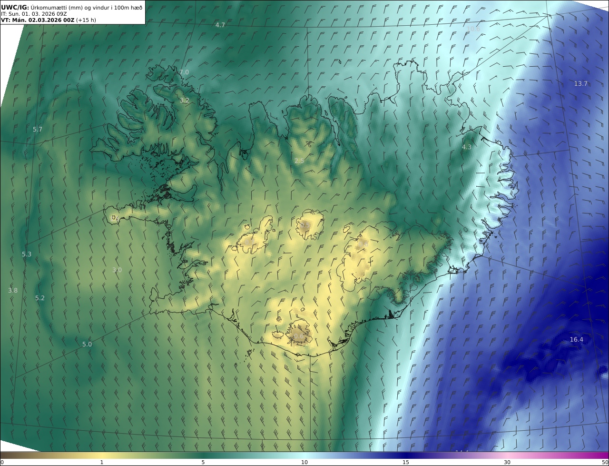Click the colour scale tick label '5'
This screenshot has height=466, width=609.
(203, 462)
